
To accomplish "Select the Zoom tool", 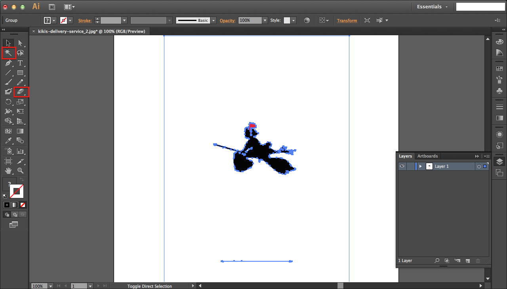I will coord(20,171).
